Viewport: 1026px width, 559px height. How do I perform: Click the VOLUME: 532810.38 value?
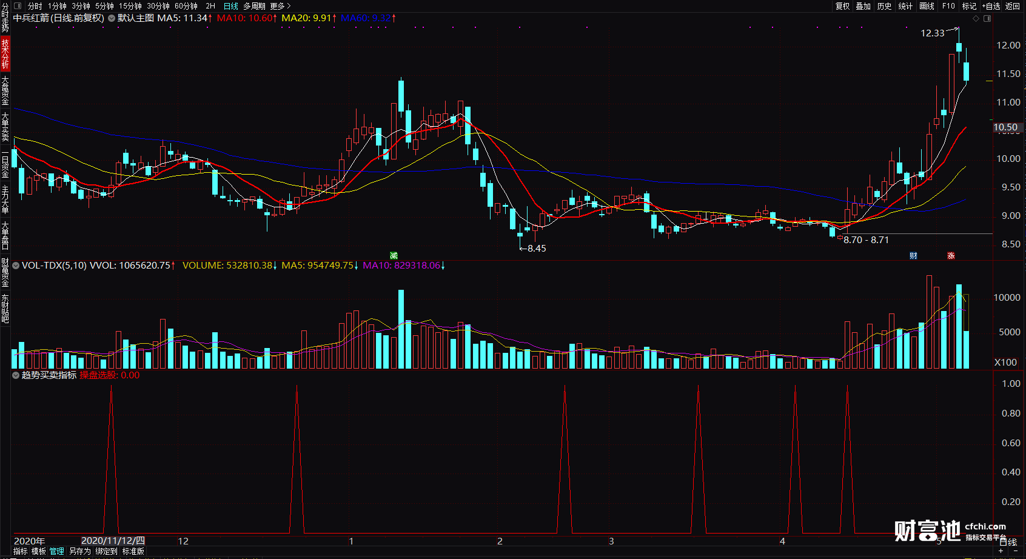click(x=230, y=266)
